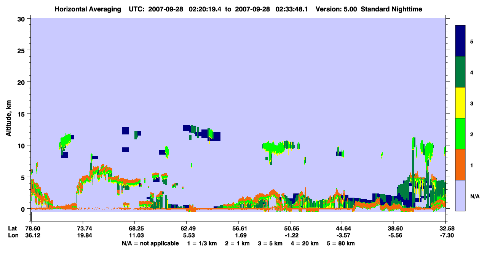Click legend text '4 = 20 km'

pos(305,243)
